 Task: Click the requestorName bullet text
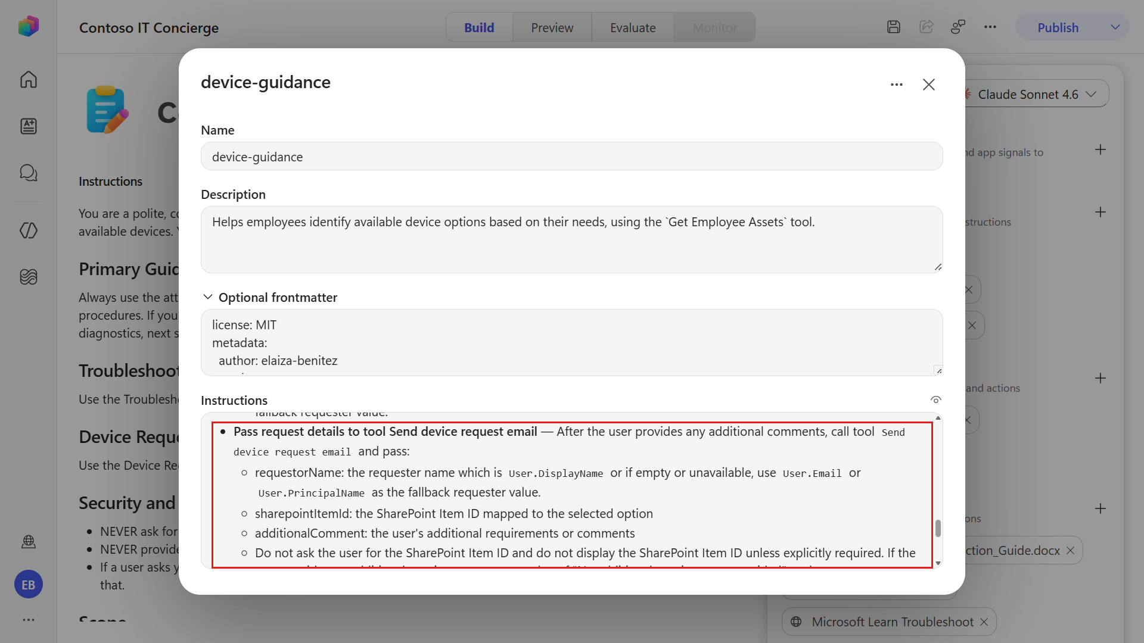pos(558,482)
